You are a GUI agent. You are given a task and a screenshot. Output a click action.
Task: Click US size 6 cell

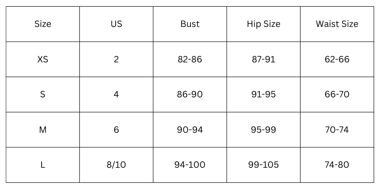(116, 130)
